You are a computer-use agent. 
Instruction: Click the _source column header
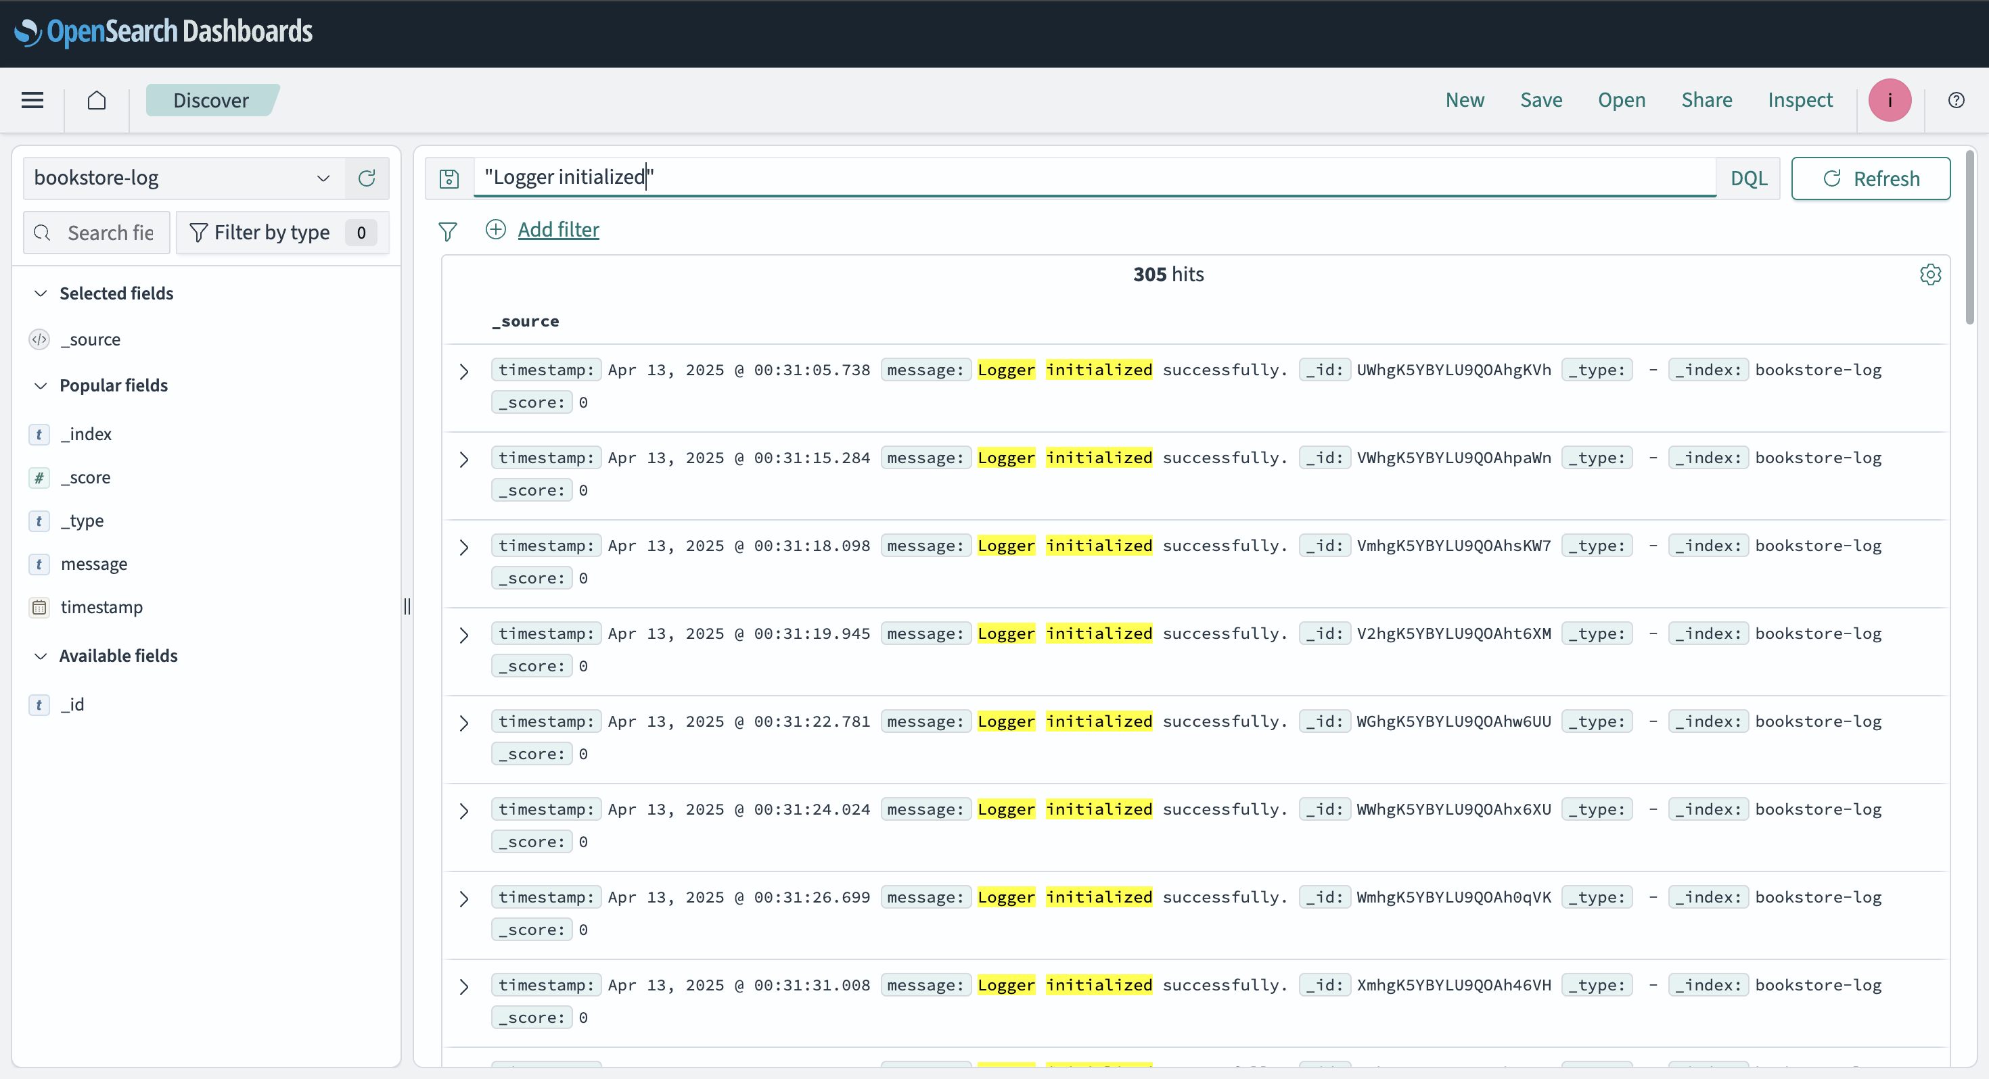click(525, 321)
